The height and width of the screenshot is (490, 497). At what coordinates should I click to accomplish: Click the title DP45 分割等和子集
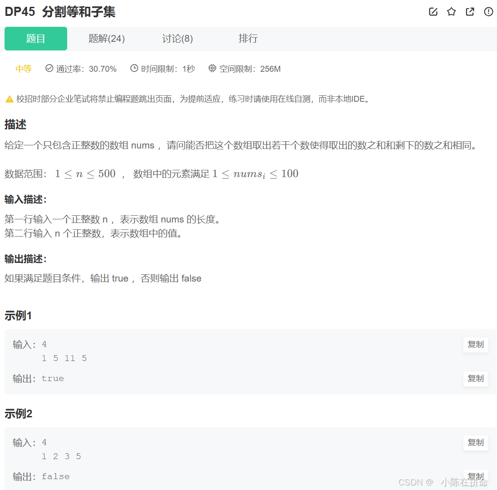click(60, 12)
